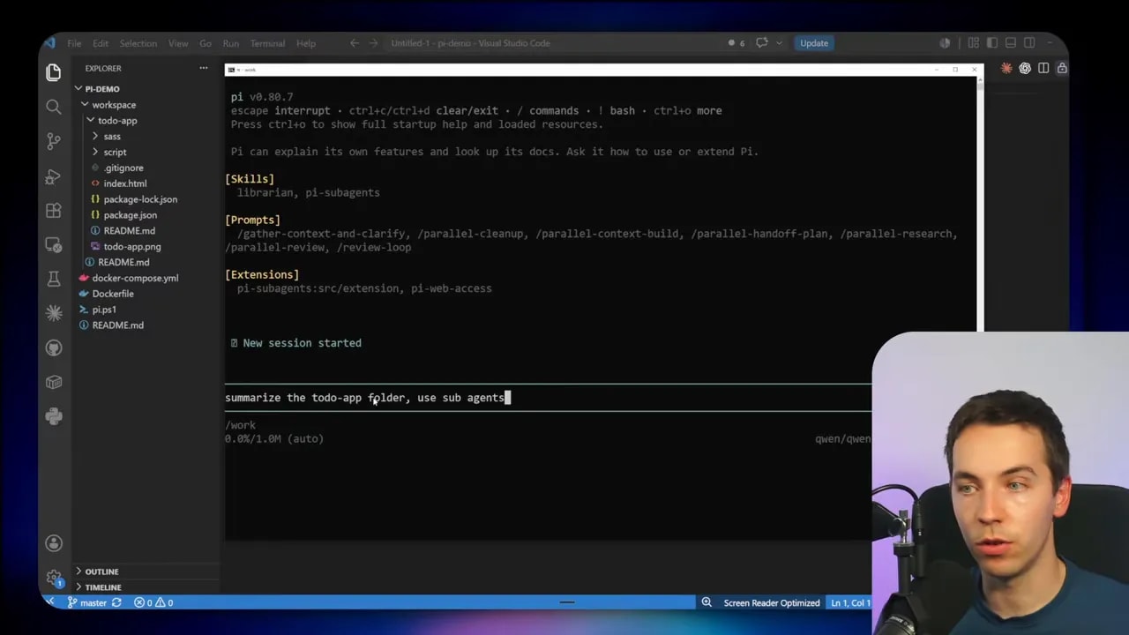This screenshot has height=635, width=1129.
Task: Open package-lock.json file
Action: (x=140, y=199)
